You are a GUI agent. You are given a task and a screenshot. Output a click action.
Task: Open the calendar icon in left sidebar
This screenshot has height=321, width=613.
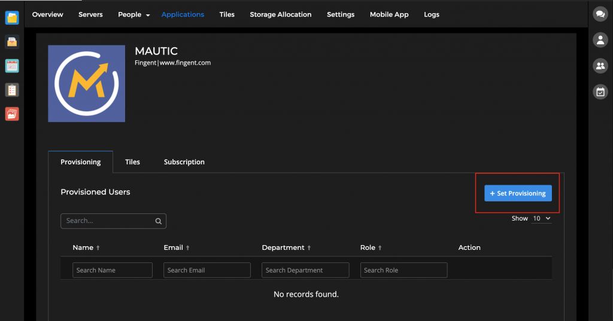(12, 66)
